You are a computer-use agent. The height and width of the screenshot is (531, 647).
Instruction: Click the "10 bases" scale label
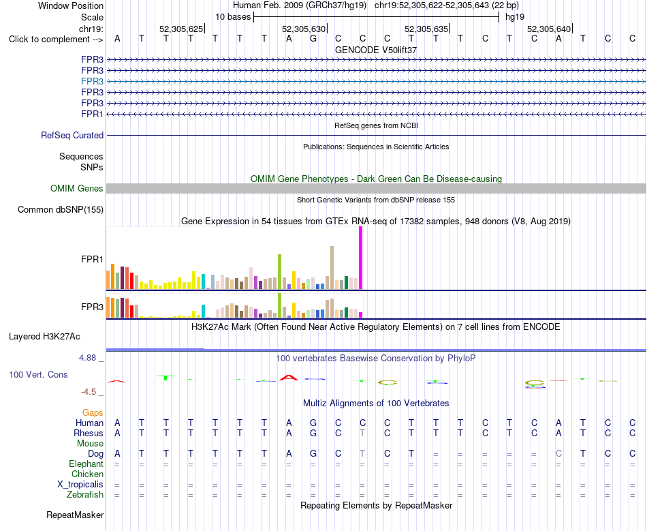click(233, 17)
